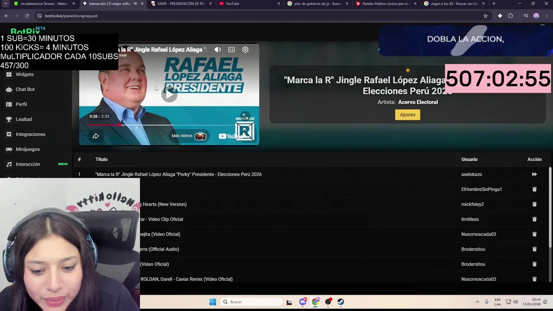Click the Acción column header

click(534, 159)
